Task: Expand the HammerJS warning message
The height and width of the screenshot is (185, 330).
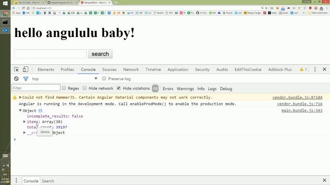Action: (20, 97)
